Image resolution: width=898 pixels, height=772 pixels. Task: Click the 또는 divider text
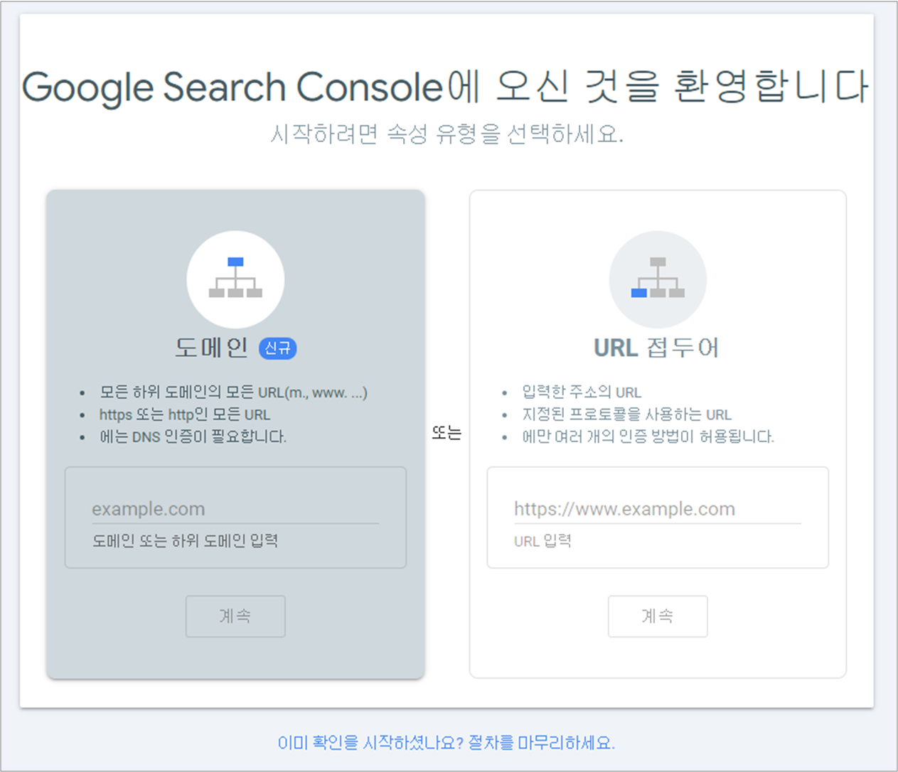point(447,433)
